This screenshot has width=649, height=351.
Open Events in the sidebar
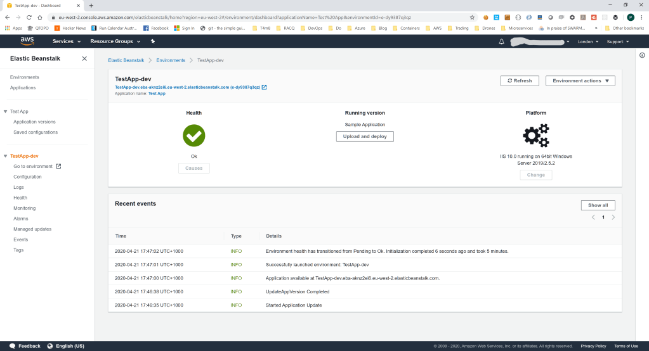click(x=21, y=239)
